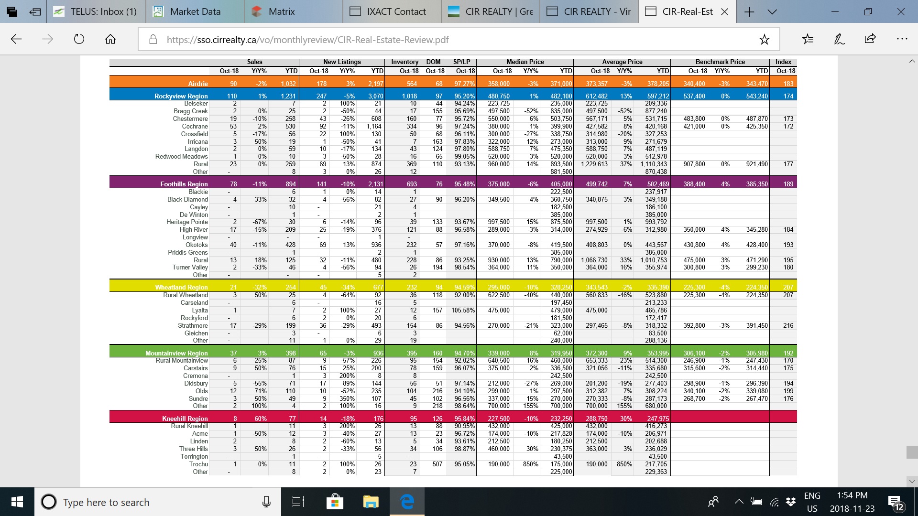This screenshot has height=516, width=918.
Task: Set aside tabs with the left tab icon
Action: [34, 11]
